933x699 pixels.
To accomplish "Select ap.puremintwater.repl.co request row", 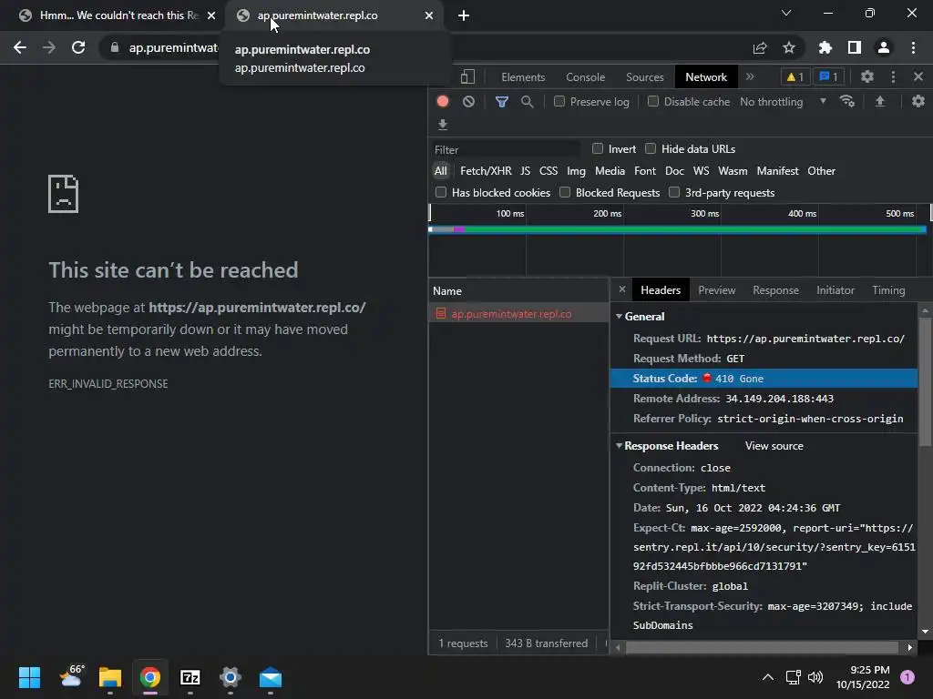I will [x=518, y=313].
